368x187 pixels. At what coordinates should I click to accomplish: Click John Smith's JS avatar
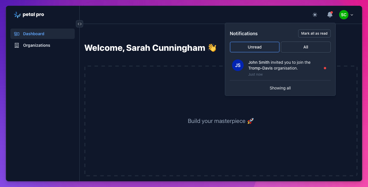(x=238, y=65)
